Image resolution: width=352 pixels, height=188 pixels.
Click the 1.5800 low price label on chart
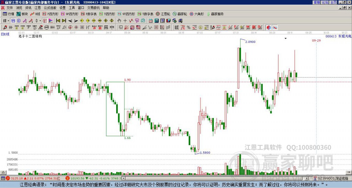pyautogui.click(x=205, y=153)
